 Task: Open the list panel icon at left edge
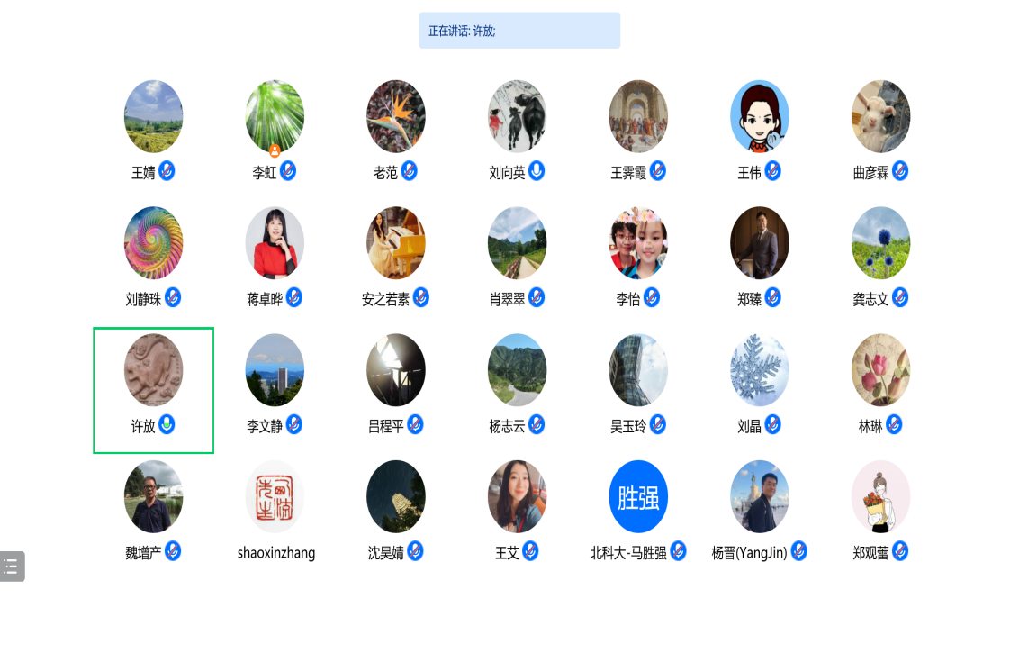click(x=12, y=566)
